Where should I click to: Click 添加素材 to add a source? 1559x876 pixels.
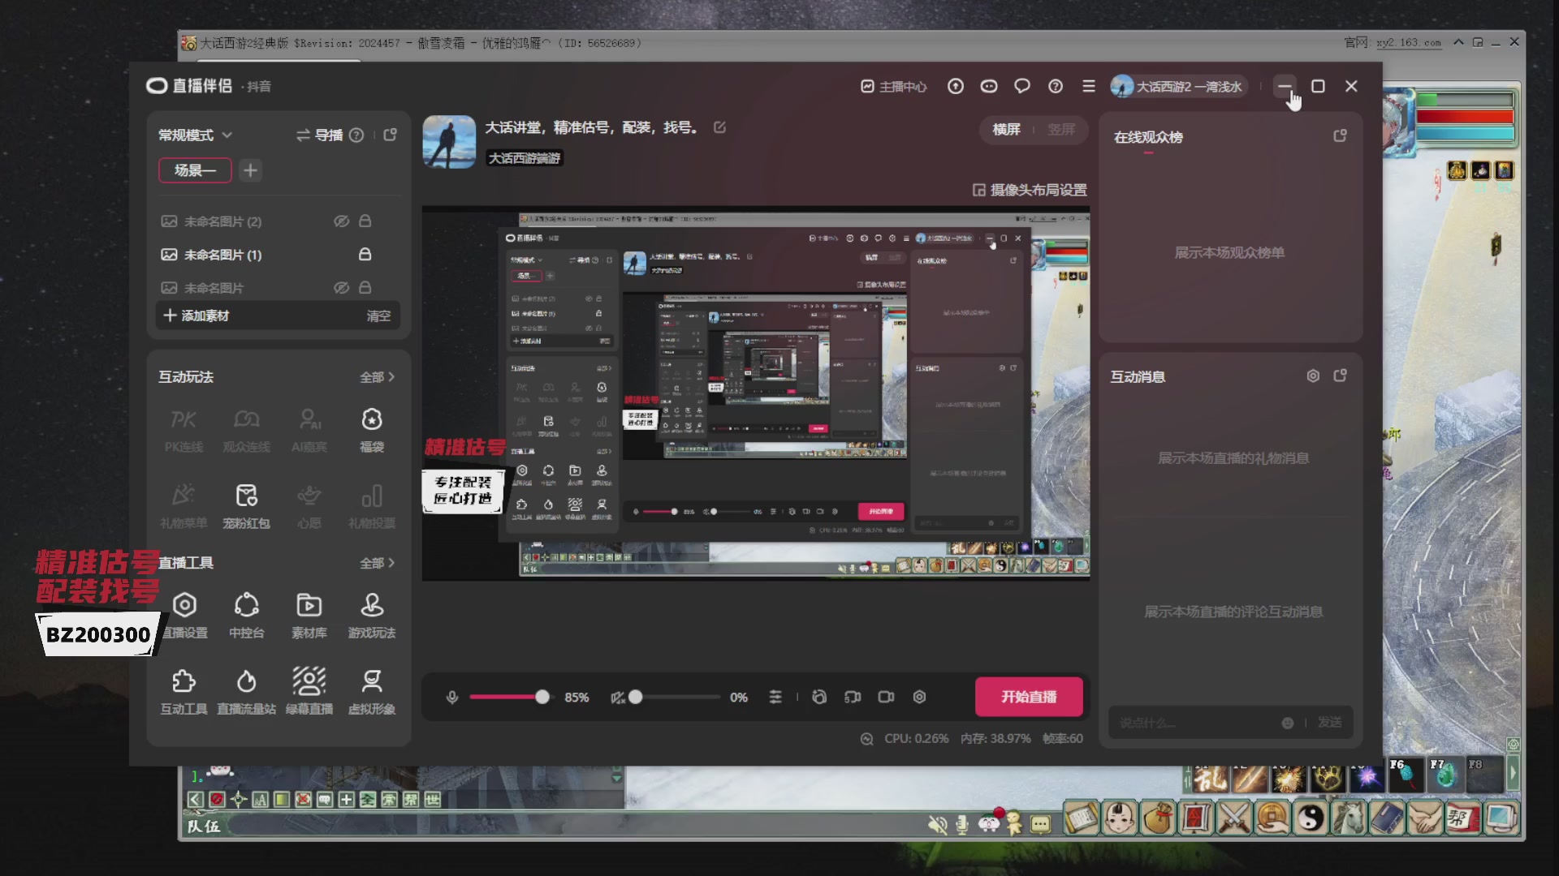196,316
